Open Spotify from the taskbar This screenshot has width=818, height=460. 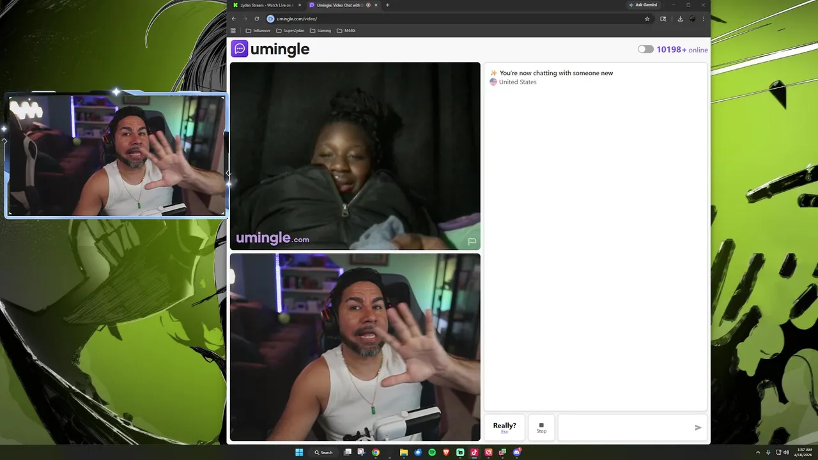432,452
